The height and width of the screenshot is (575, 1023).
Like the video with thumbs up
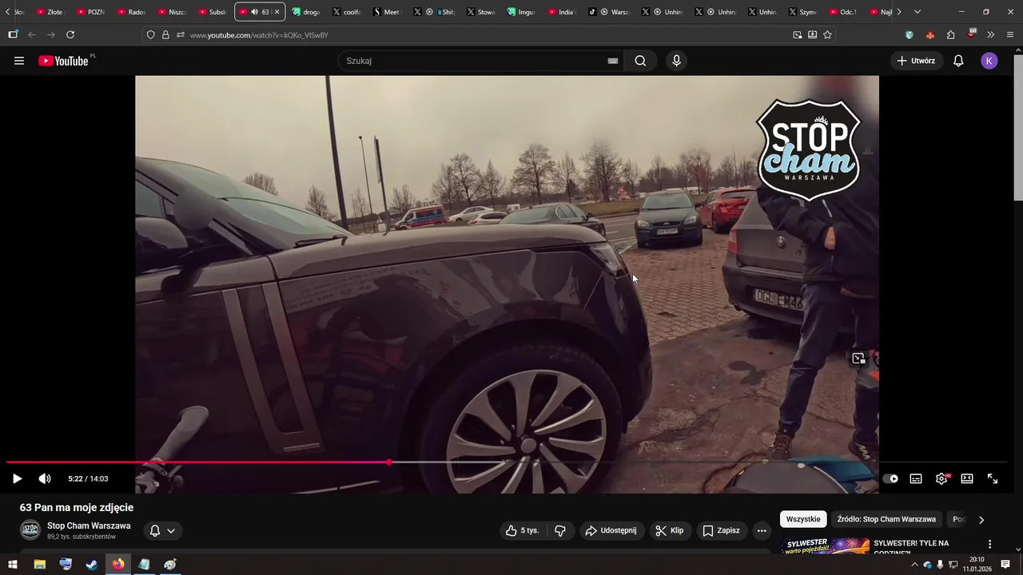tap(523, 530)
